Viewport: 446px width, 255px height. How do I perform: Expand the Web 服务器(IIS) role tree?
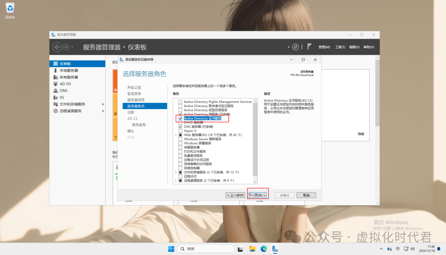176,135
